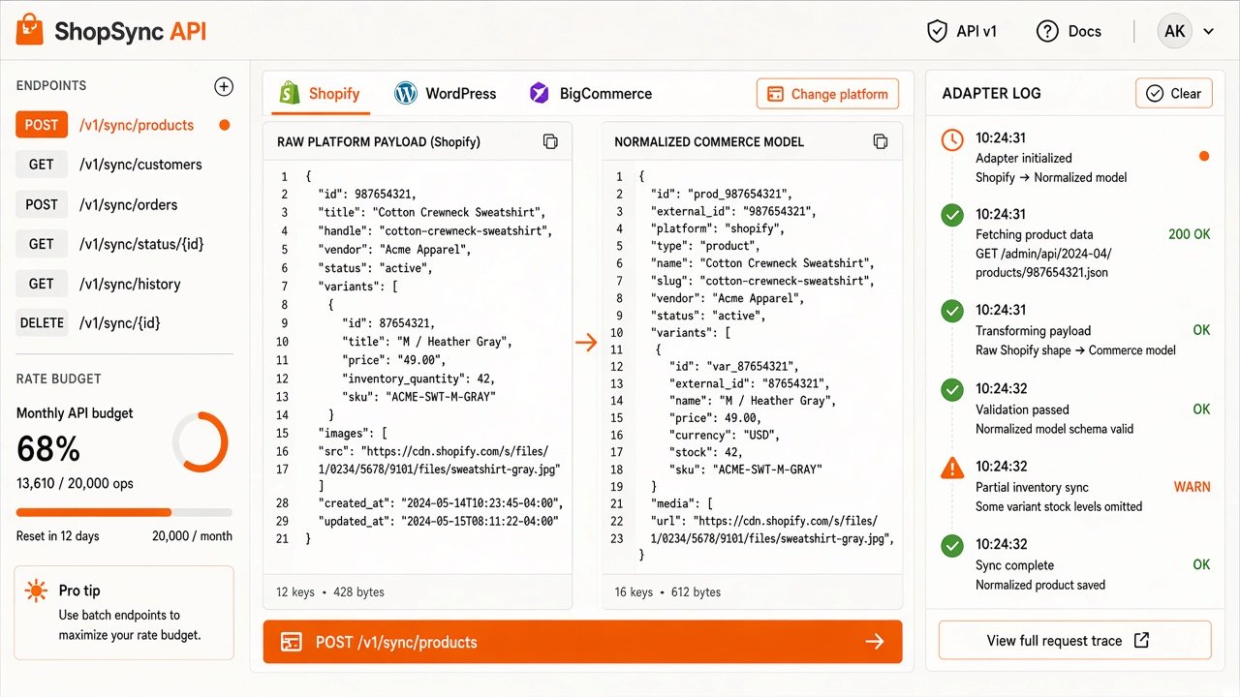Clear the adapter log
The image size is (1240, 697).
tap(1173, 94)
